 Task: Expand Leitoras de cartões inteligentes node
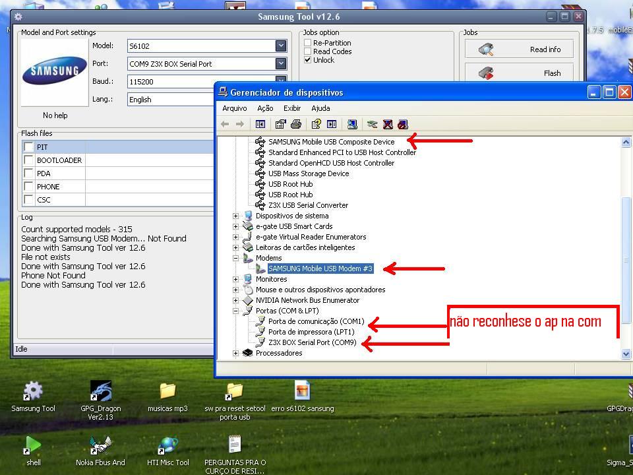coord(236,247)
